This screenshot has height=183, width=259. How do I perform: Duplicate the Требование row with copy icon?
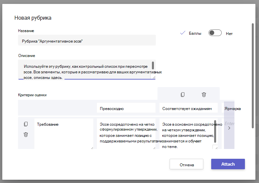click(26, 124)
